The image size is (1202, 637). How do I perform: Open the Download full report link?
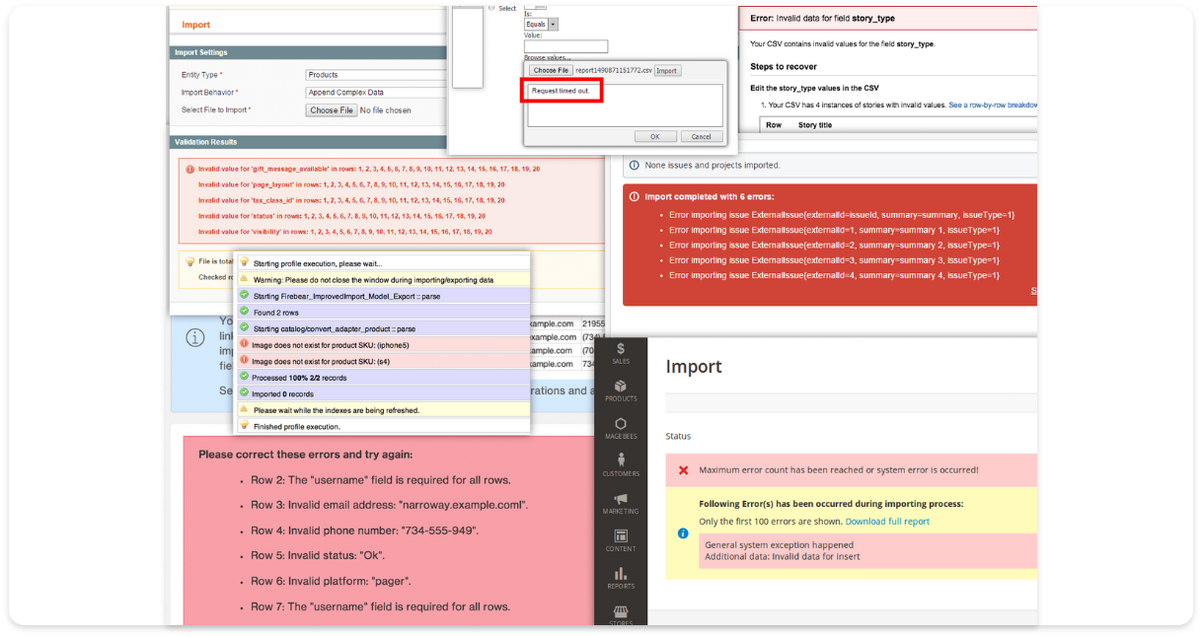887,522
